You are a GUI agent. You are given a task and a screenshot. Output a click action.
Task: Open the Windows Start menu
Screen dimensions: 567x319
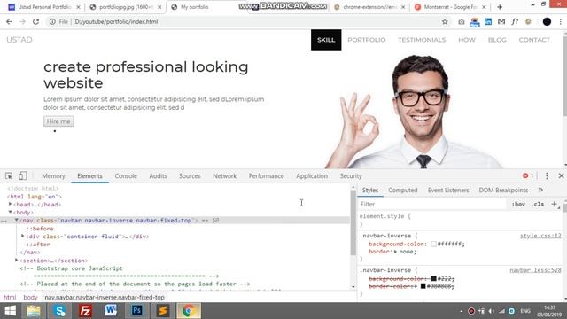click(10, 311)
